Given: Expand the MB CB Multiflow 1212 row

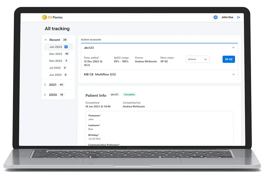Looking at the screenshot, I should [233, 74].
